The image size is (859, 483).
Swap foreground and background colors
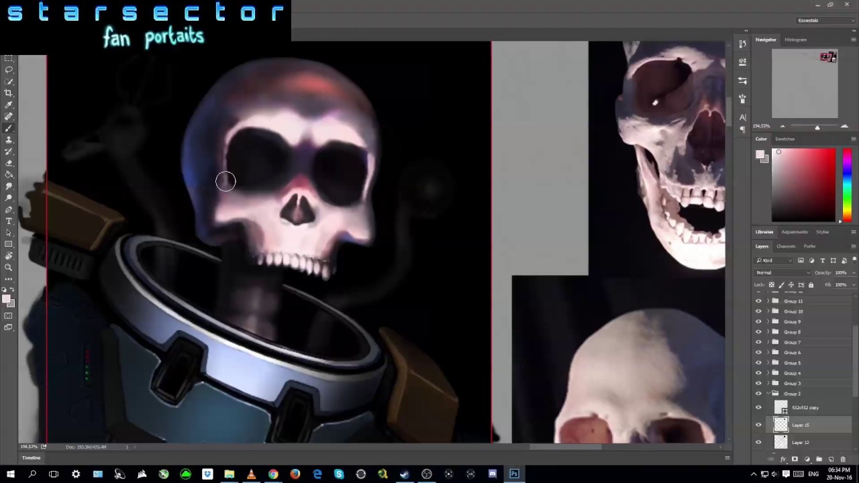(12, 290)
